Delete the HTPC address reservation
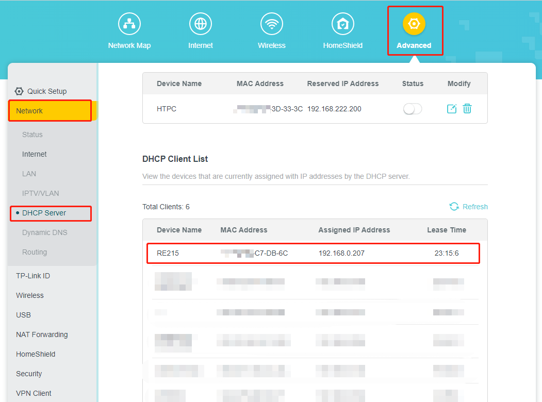Image resolution: width=542 pixels, height=402 pixels. click(x=467, y=109)
